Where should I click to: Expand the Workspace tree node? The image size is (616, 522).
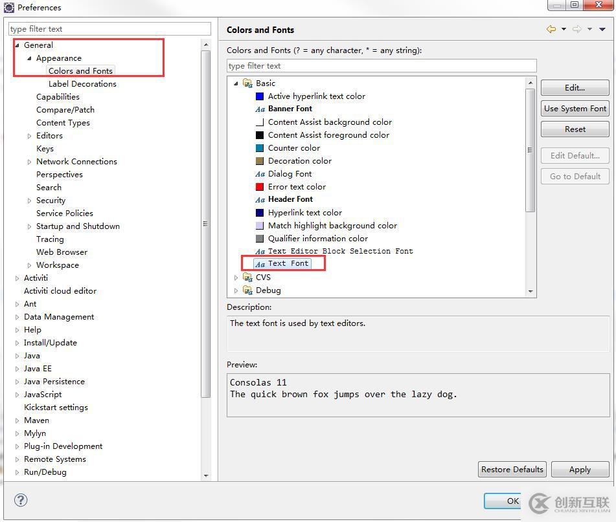[29, 265]
